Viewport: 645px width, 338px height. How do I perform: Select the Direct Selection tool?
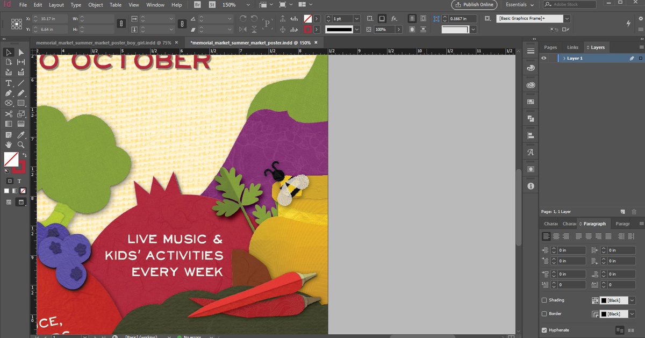click(x=21, y=52)
